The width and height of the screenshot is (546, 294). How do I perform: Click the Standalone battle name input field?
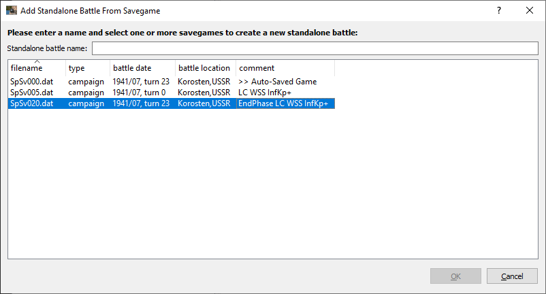315,48
